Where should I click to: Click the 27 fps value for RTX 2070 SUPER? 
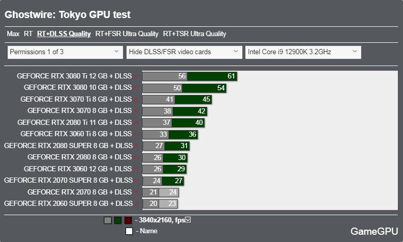[178, 181]
